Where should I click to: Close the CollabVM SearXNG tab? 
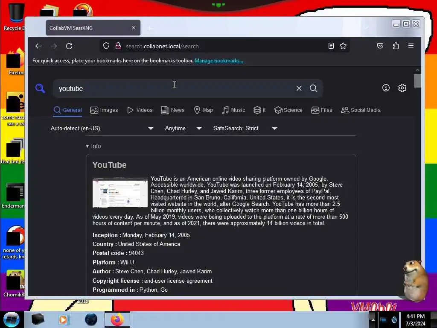pyautogui.click(x=134, y=28)
